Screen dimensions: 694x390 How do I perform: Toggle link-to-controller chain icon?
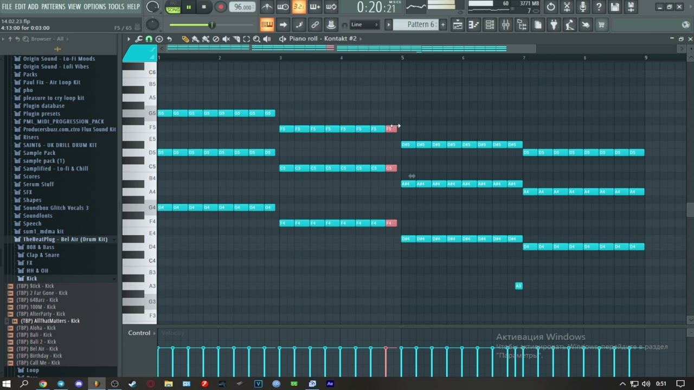(x=315, y=24)
